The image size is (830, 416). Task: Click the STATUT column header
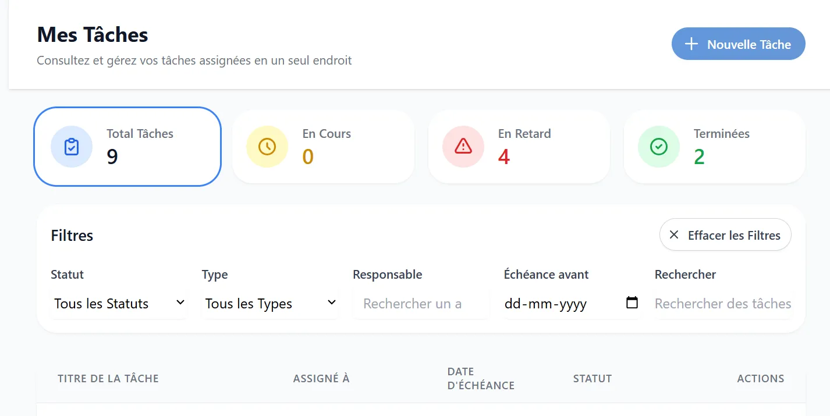pyautogui.click(x=593, y=379)
